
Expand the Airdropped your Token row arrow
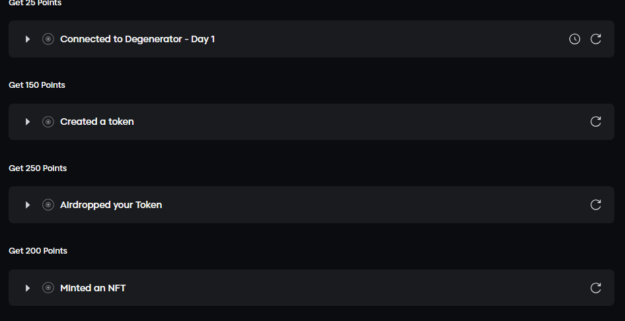(28, 205)
